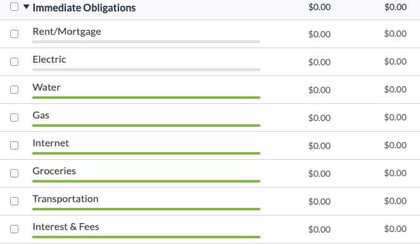The width and height of the screenshot is (420, 244).
Task: Open the Rent/Mortgage category name
Action: point(67,32)
